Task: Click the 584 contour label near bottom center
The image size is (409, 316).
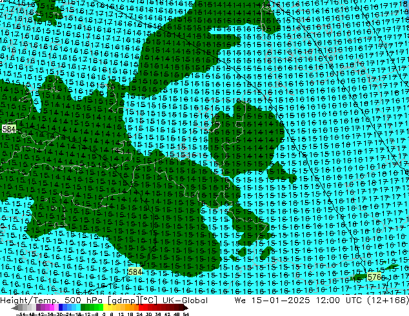Action: pyautogui.click(x=135, y=272)
